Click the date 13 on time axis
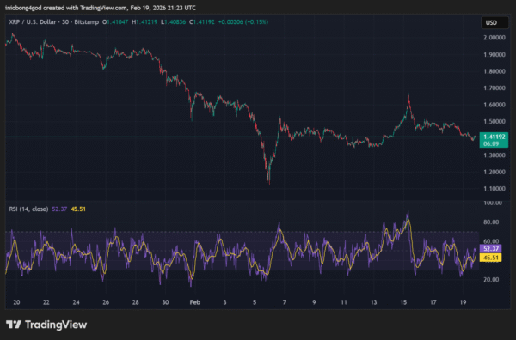The image size is (516, 340). pos(373,302)
